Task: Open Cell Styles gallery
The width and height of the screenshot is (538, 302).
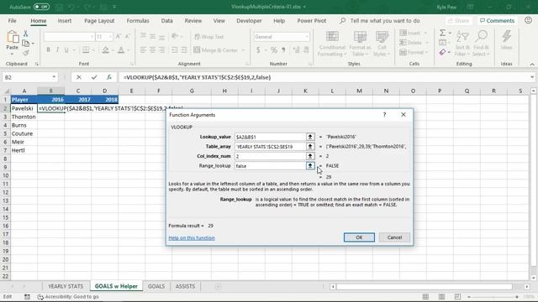Action: pos(382,44)
